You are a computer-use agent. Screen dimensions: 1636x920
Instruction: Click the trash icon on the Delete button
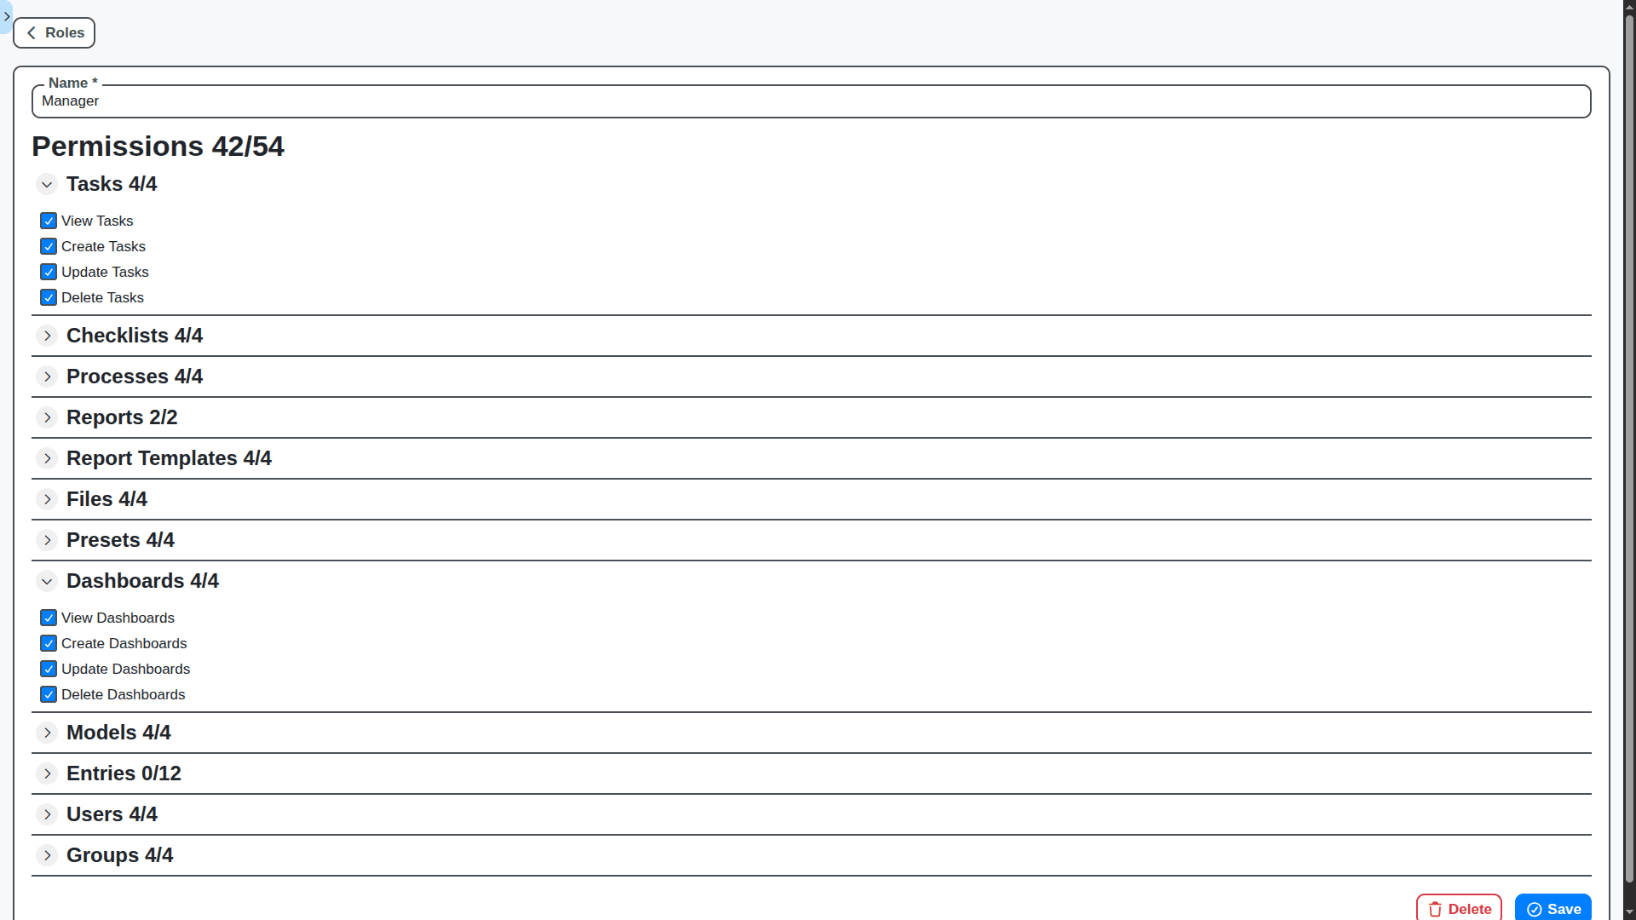point(1433,909)
